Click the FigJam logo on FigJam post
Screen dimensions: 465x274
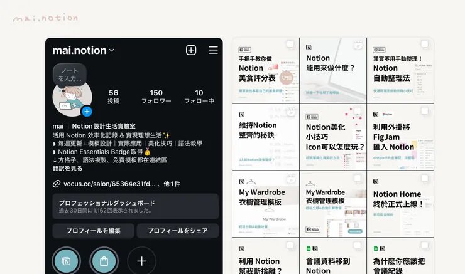(387, 115)
